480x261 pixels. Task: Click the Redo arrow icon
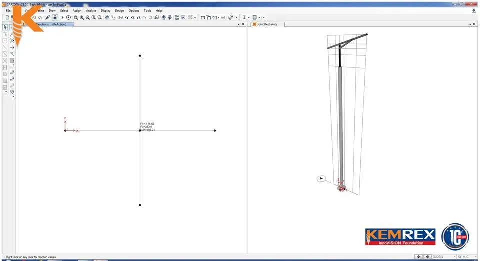40,18
